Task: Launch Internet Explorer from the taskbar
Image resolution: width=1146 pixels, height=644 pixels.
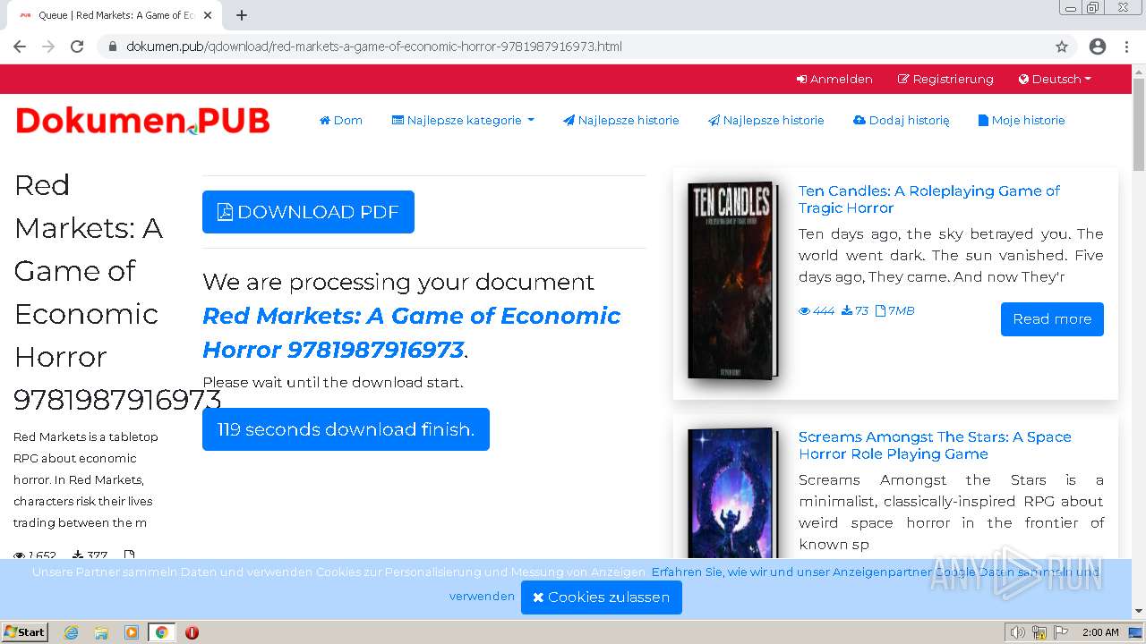Action: coord(72,632)
